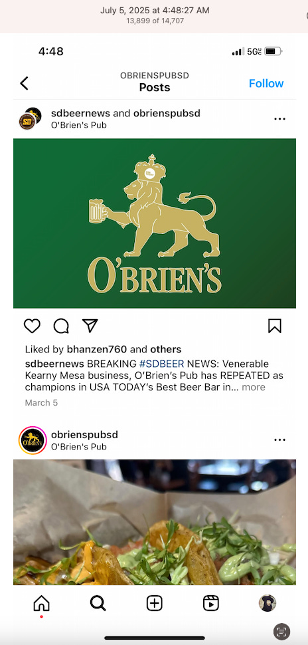Open Search from bottom navigation
This screenshot has height=645, width=308.
click(98, 604)
